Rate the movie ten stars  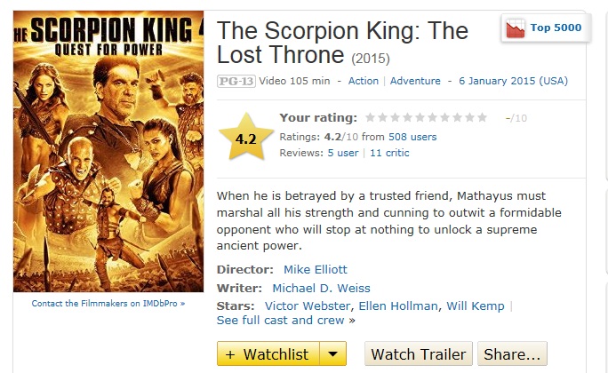483,117
